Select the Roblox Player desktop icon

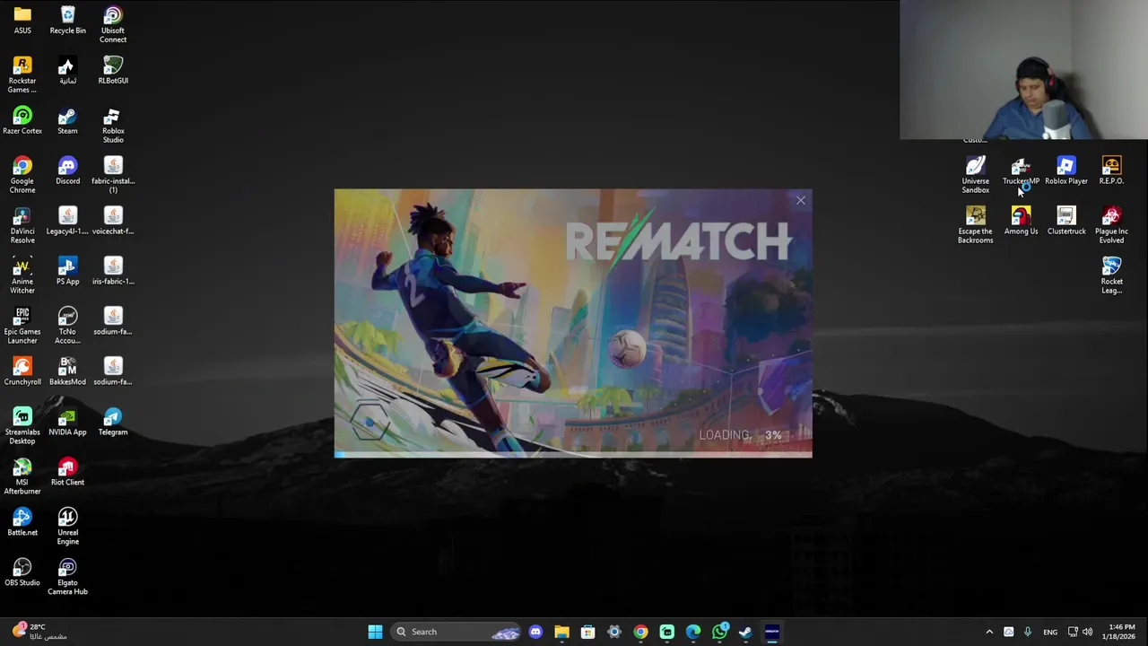click(1066, 170)
